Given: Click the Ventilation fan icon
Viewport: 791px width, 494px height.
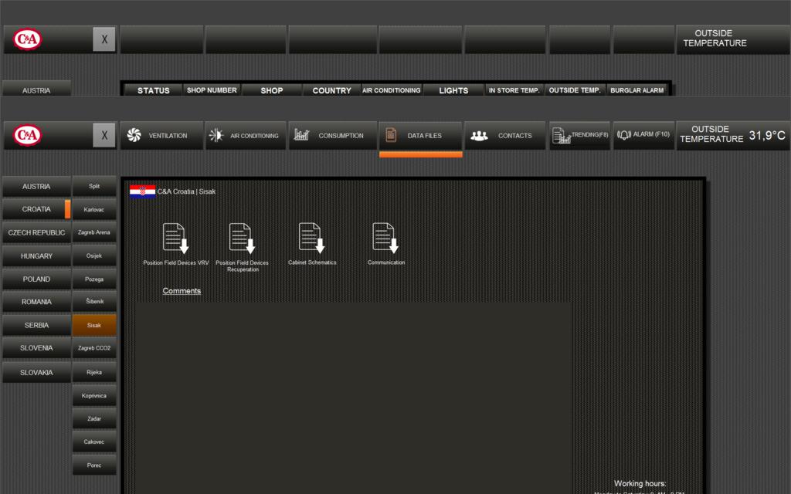Looking at the screenshot, I should coord(134,135).
